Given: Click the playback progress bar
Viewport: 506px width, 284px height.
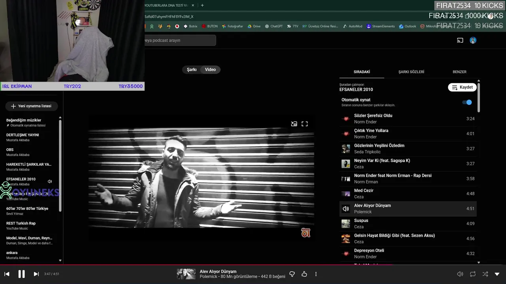Looking at the screenshot, I should 253,265.
